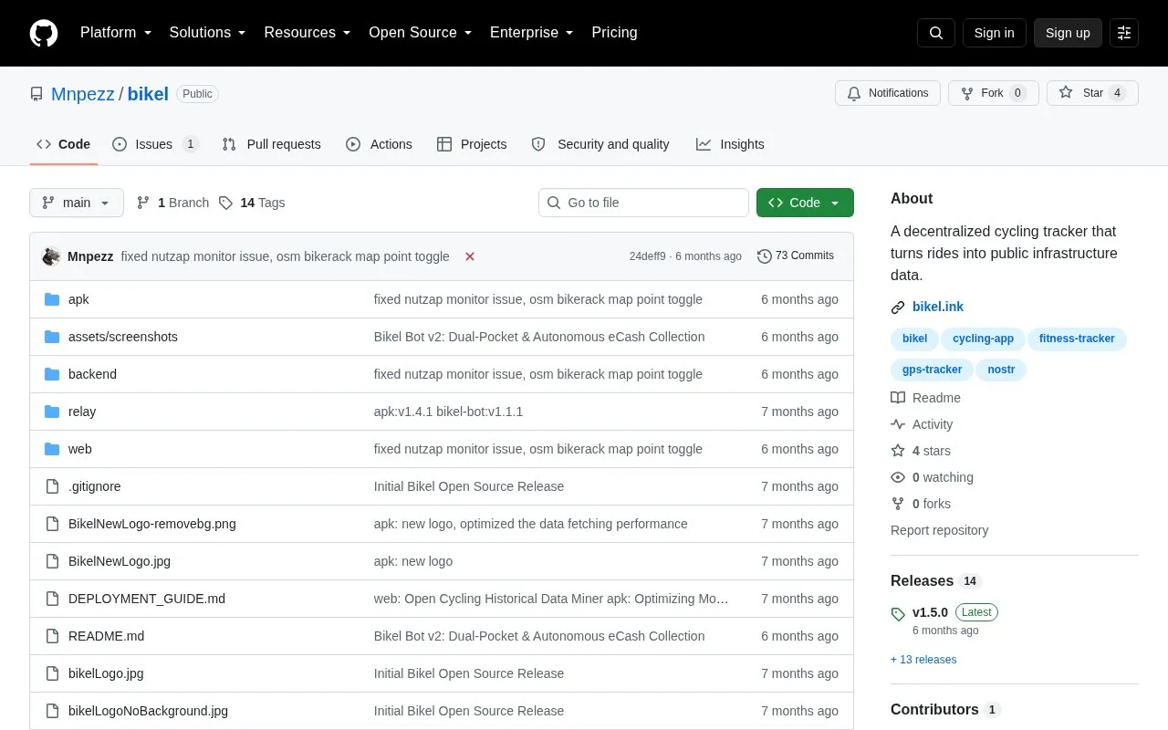
Task: Click the failed status X icon
Action: pos(470,256)
